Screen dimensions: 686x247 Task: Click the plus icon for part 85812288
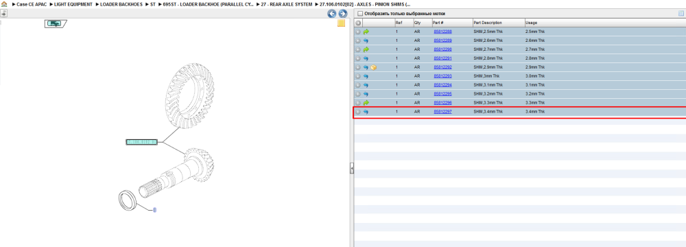click(358, 32)
